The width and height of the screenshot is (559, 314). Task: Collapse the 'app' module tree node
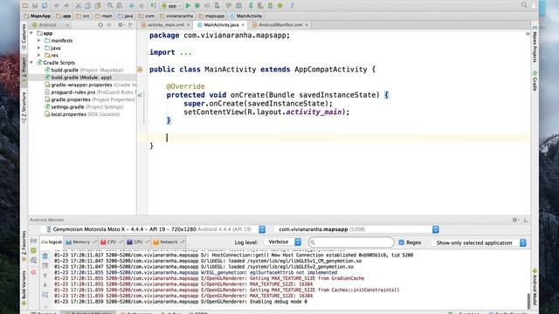point(31,33)
